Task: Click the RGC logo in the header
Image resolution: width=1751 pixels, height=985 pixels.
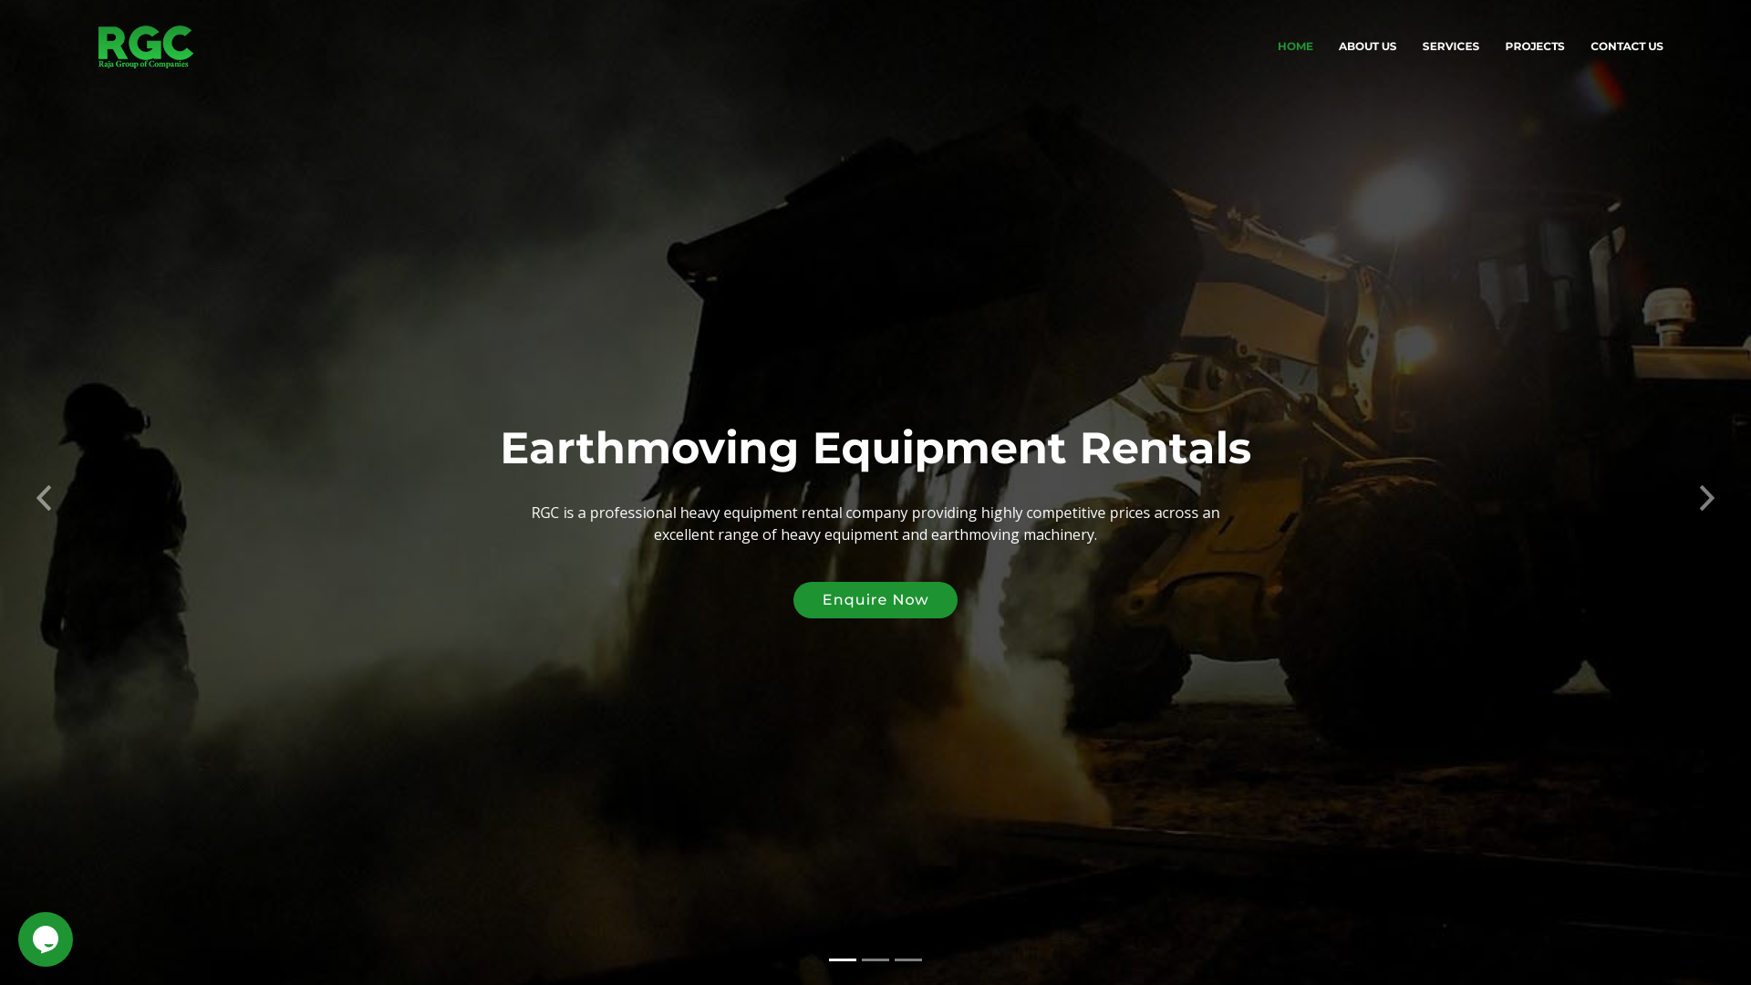Action: coord(145,42)
